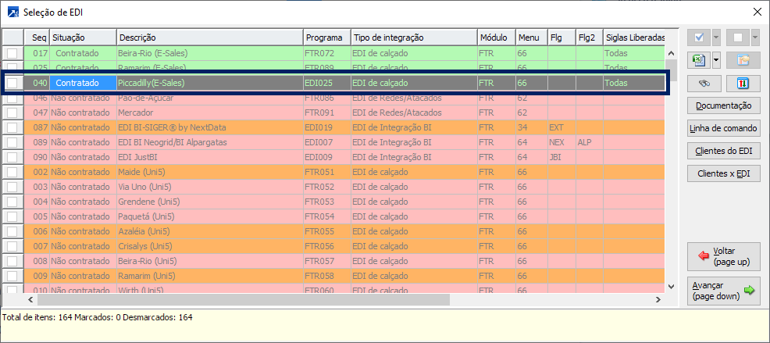
Task: Click the Tipo de integração column header
Action: (414, 38)
